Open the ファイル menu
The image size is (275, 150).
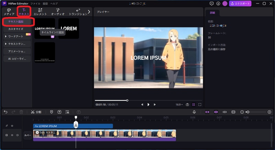[35, 3]
